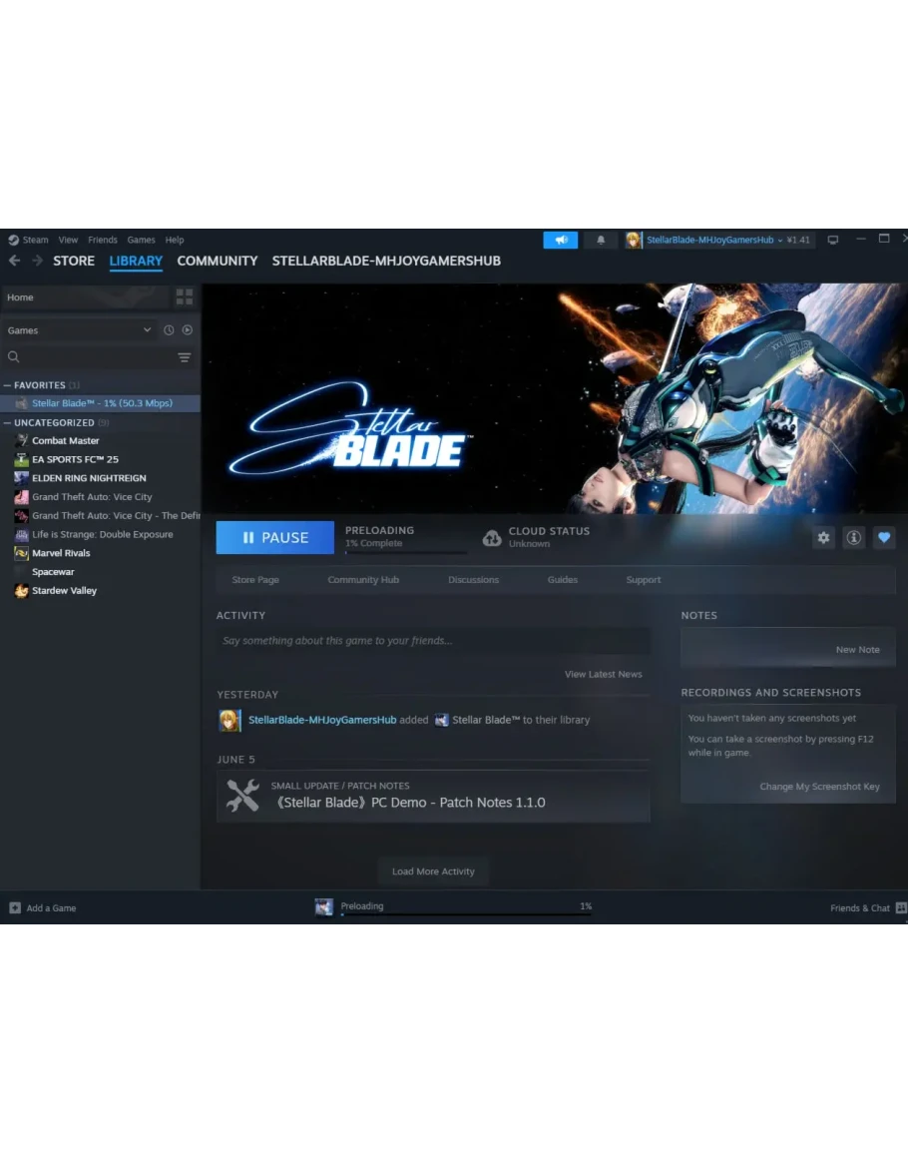The width and height of the screenshot is (908, 1153).
Task: Open the View menu
Action: pyautogui.click(x=68, y=241)
